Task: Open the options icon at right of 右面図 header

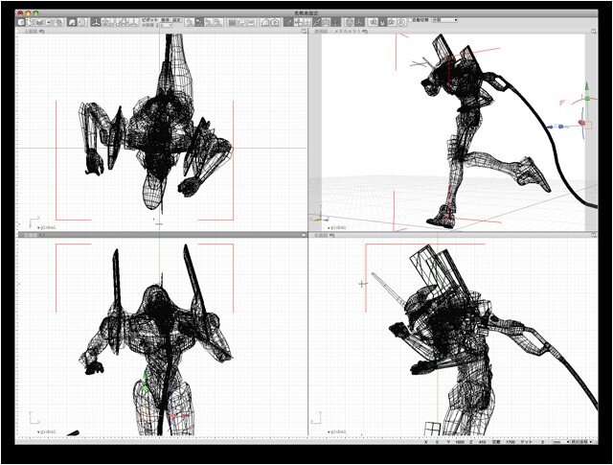Action: pyautogui.click(x=594, y=235)
